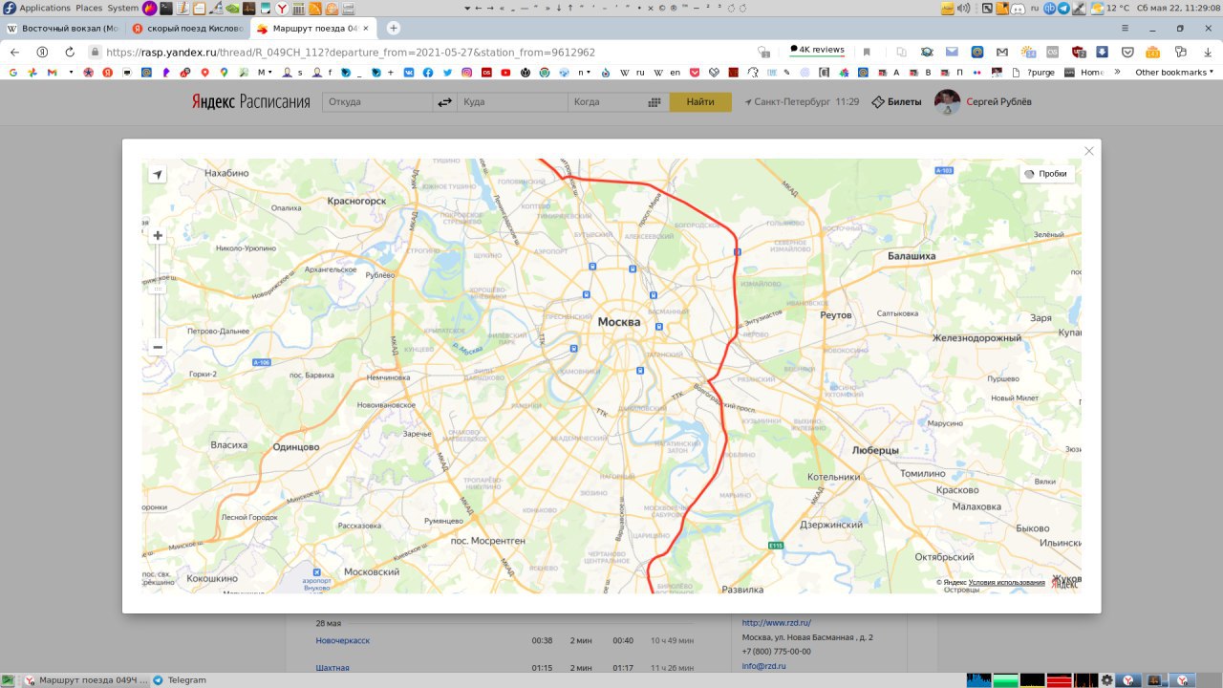Toggle the Пробки traffic layer

click(x=1045, y=174)
